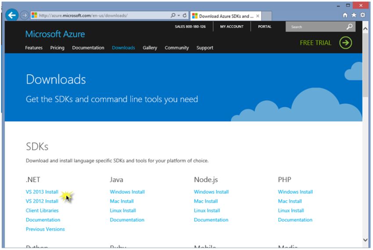Open the Features menu item
Viewport: 373px width, 250px height.
(x=34, y=47)
